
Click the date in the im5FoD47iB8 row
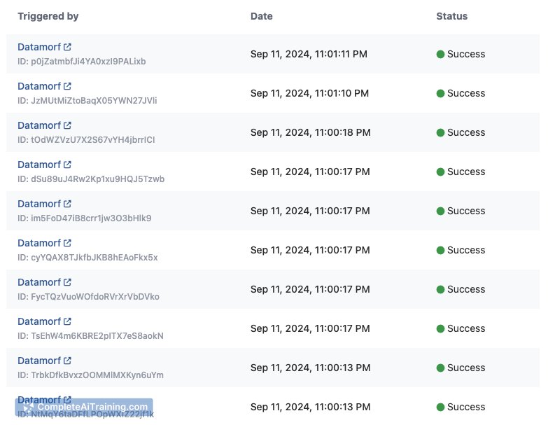[x=310, y=211]
